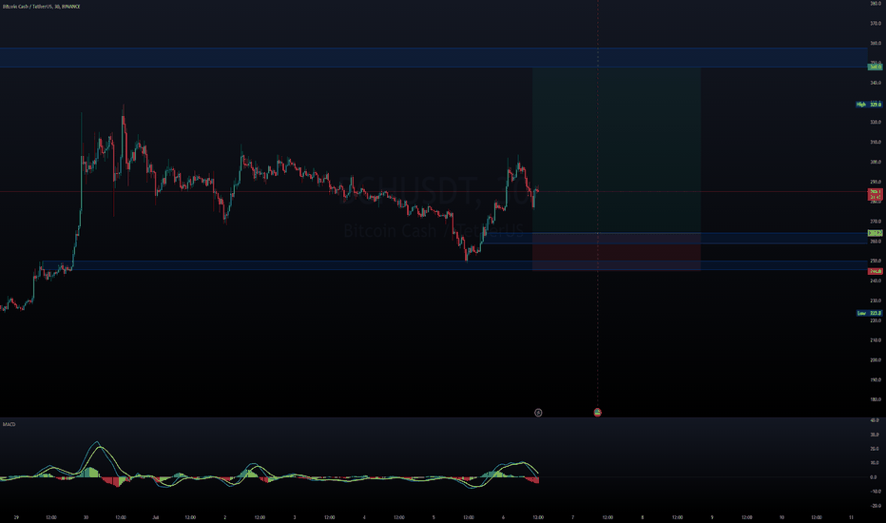Click the 340.0 price axis label

point(876,83)
